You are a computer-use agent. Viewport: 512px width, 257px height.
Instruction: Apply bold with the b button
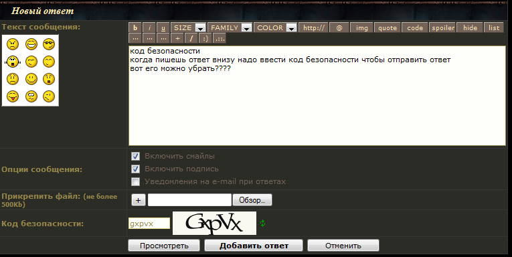pos(135,27)
